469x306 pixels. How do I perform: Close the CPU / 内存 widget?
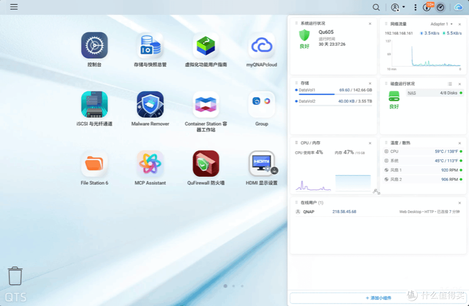click(370, 143)
